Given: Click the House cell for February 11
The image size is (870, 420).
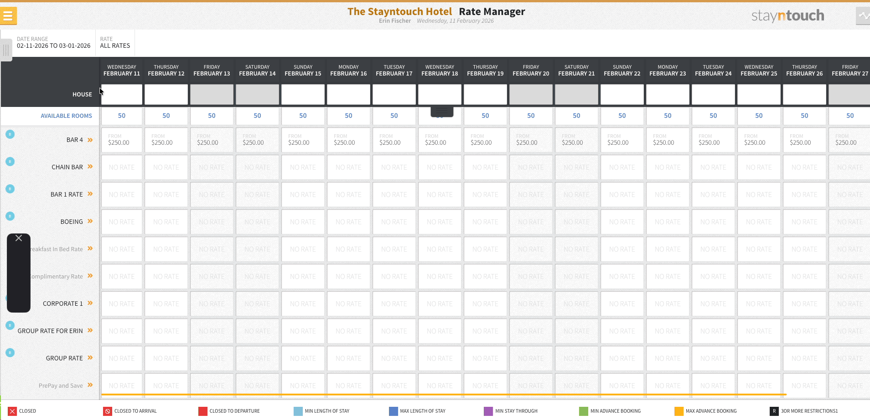Looking at the screenshot, I should tap(122, 94).
